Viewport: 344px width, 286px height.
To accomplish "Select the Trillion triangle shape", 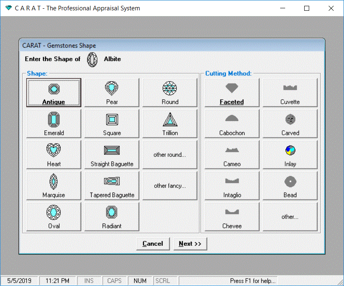I will tap(170, 124).
